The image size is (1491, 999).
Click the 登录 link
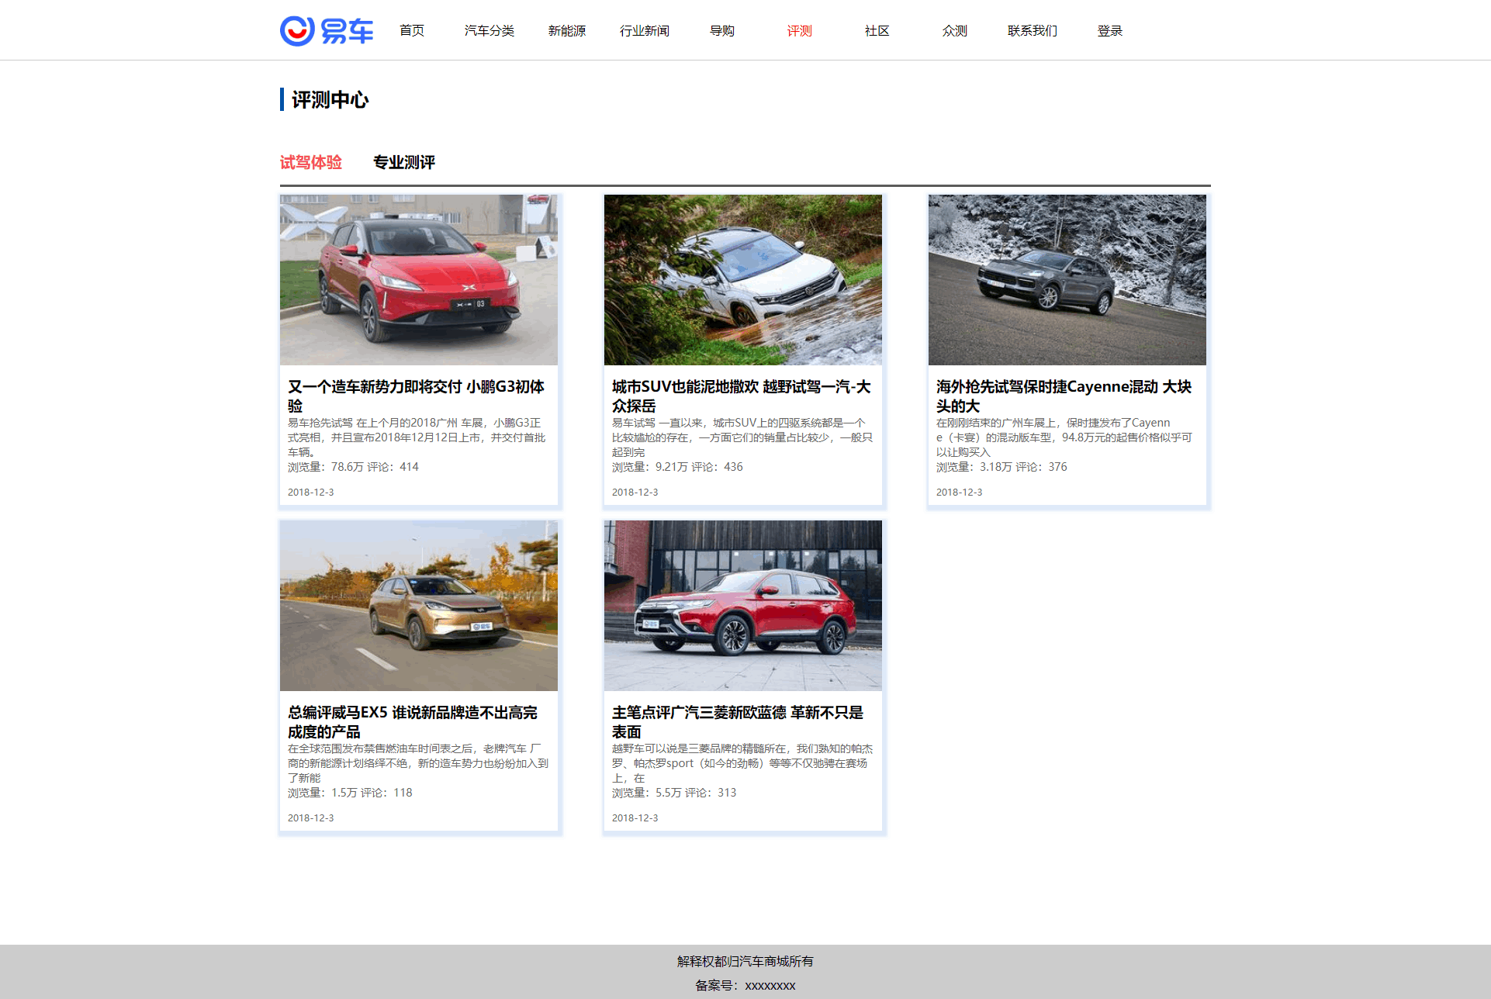[1110, 31]
